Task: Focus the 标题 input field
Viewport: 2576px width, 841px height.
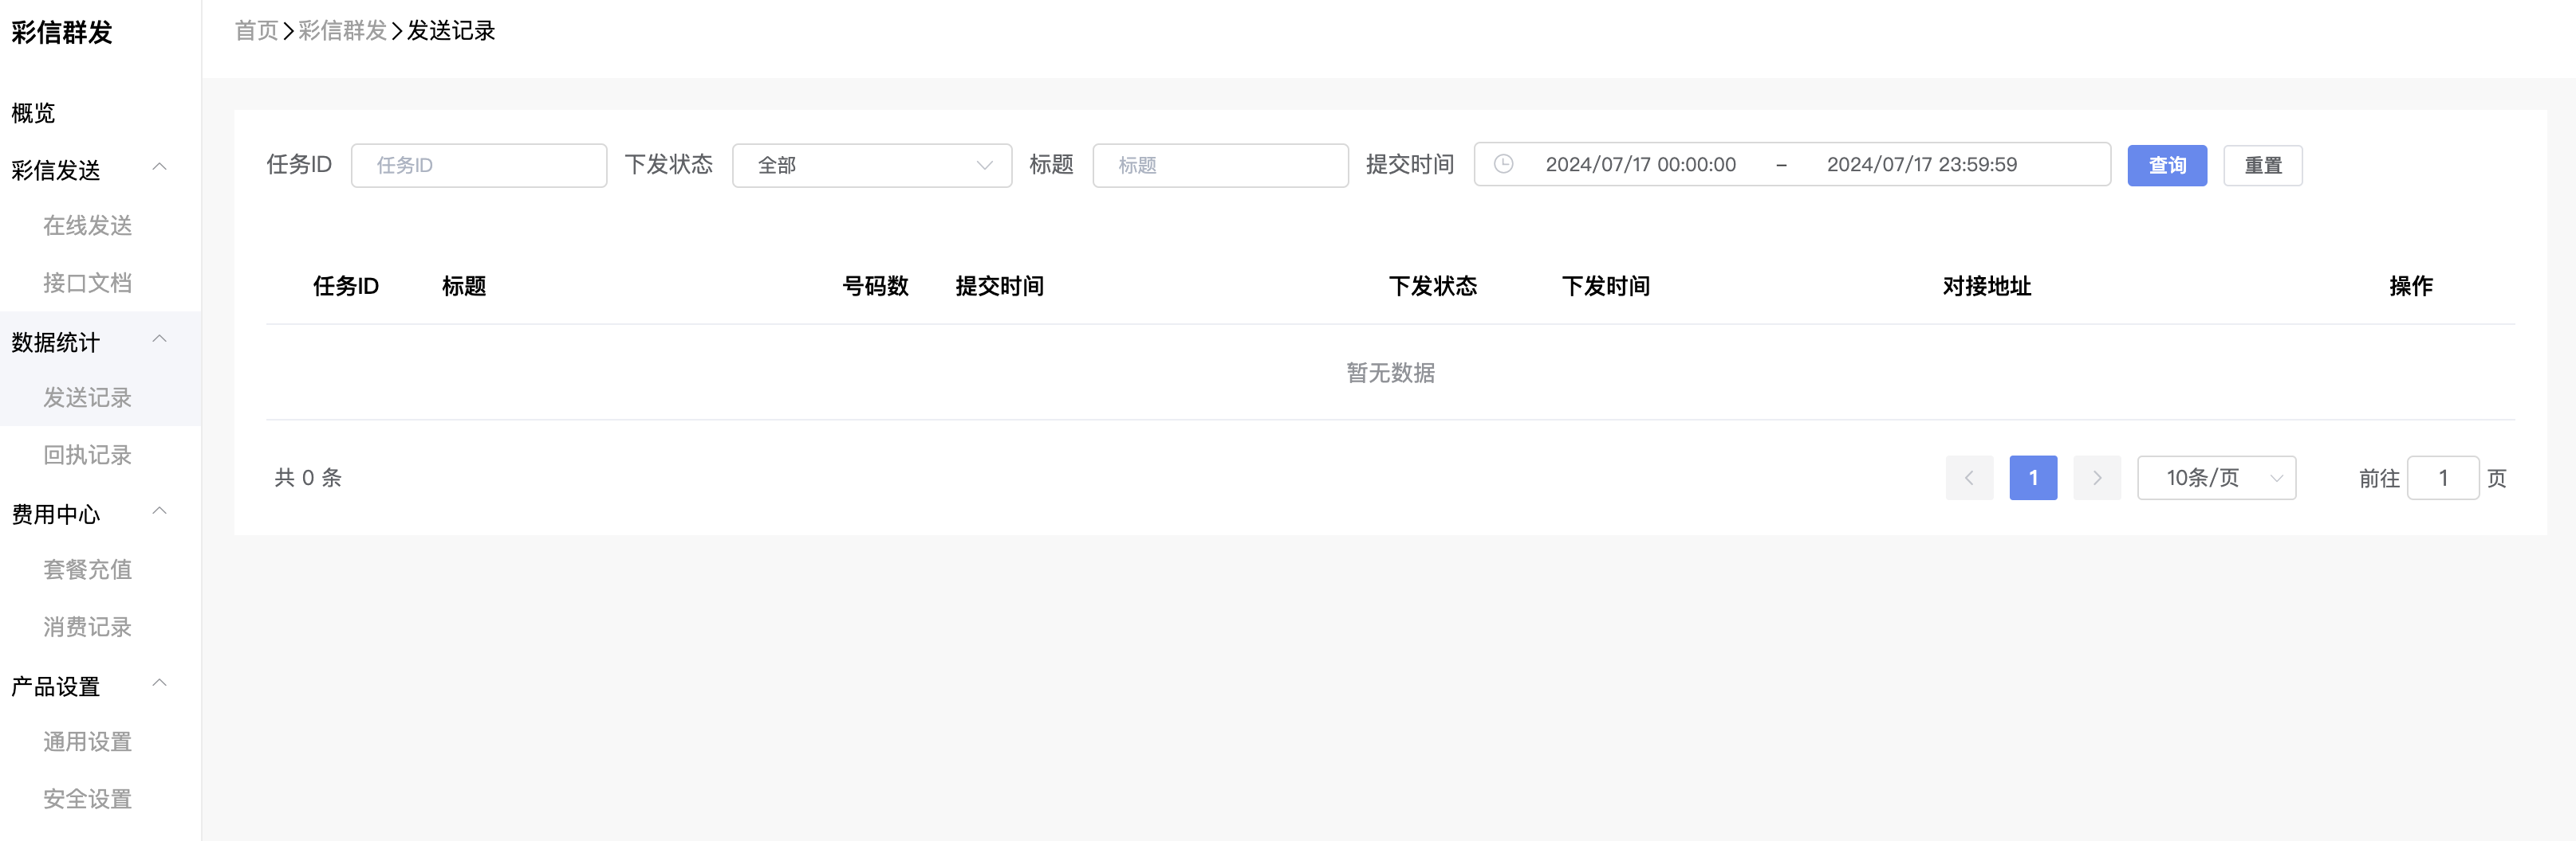Action: 1220,165
